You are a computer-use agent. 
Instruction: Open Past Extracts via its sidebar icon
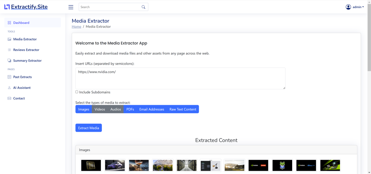(9, 77)
